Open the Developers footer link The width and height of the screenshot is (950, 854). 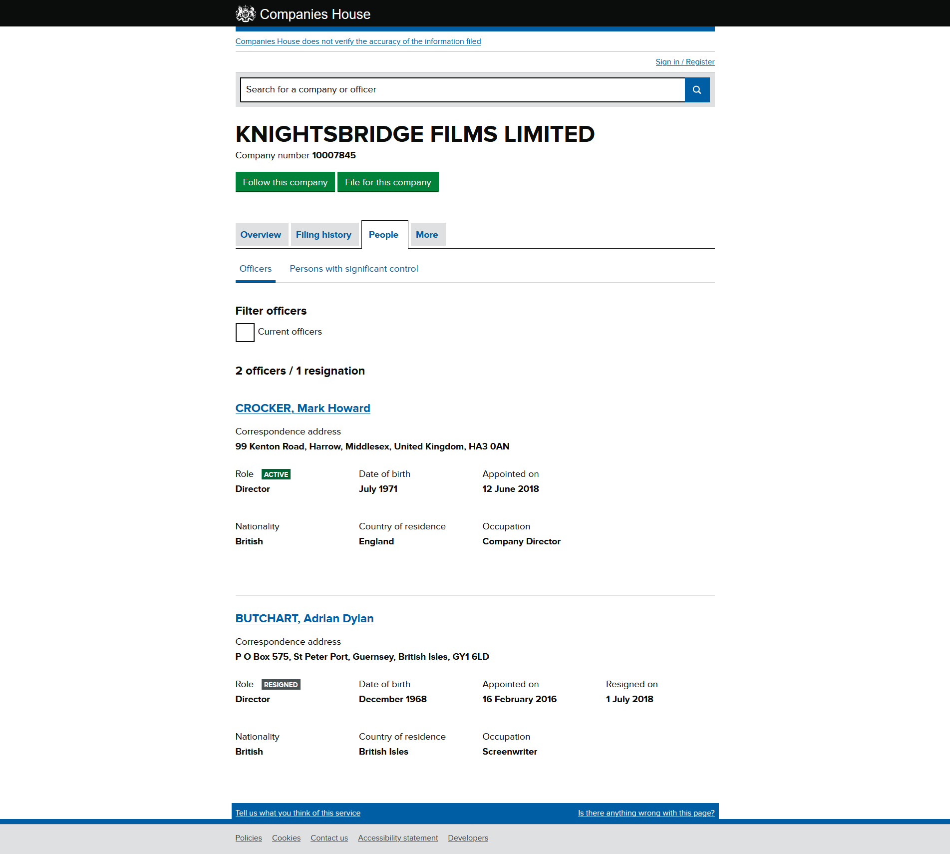pyautogui.click(x=468, y=838)
